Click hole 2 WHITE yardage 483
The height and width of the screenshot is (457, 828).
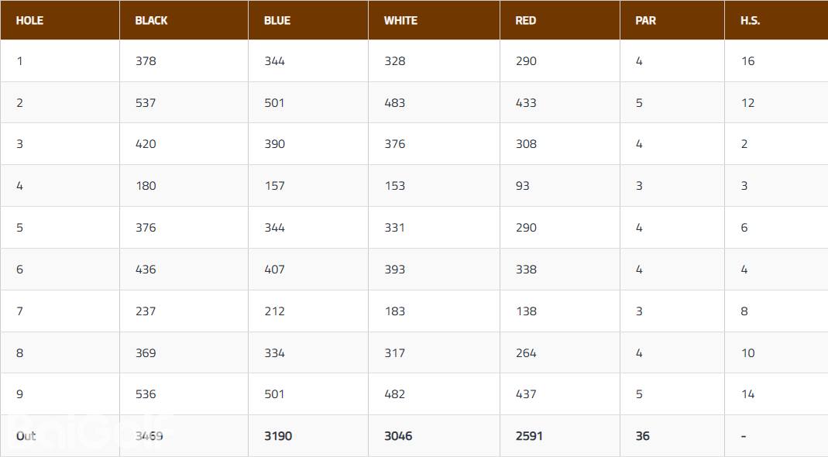coord(394,103)
